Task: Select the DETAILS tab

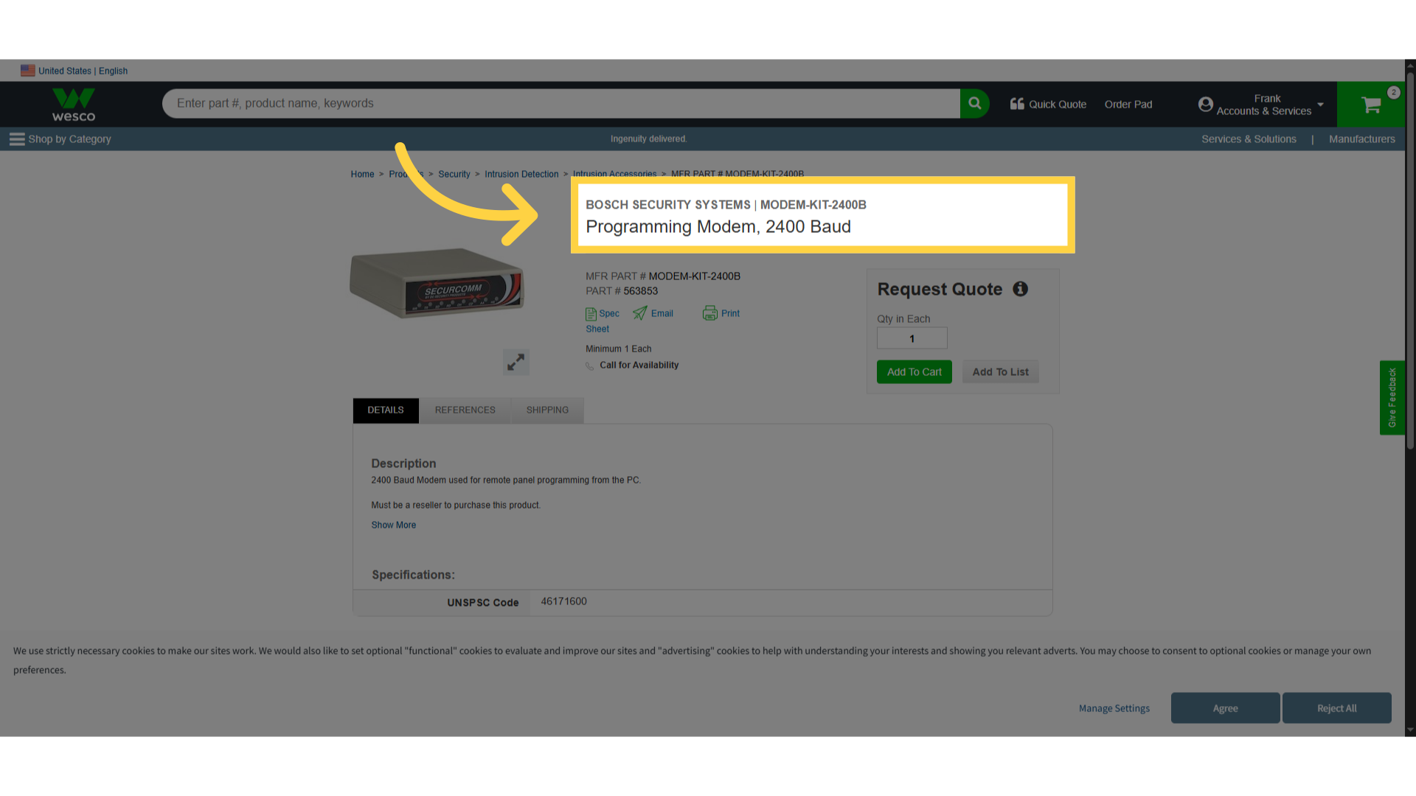Action: tap(386, 411)
